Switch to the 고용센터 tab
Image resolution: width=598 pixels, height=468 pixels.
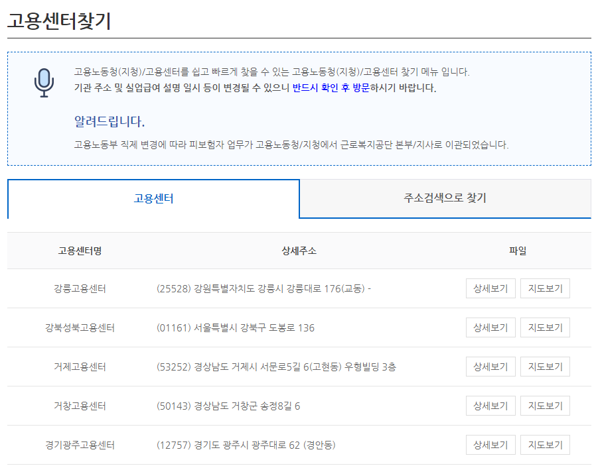(x=153, y=199)
